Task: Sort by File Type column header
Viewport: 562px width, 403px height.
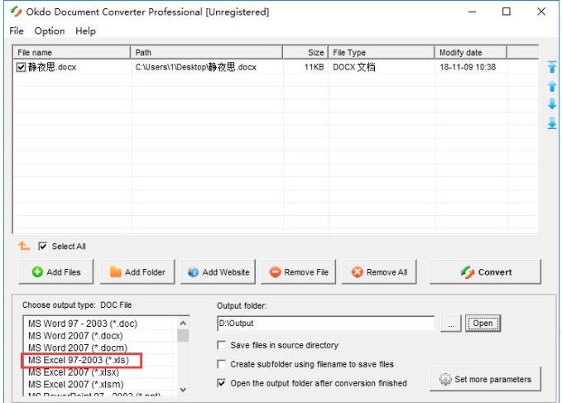Action: coord(382,52)
